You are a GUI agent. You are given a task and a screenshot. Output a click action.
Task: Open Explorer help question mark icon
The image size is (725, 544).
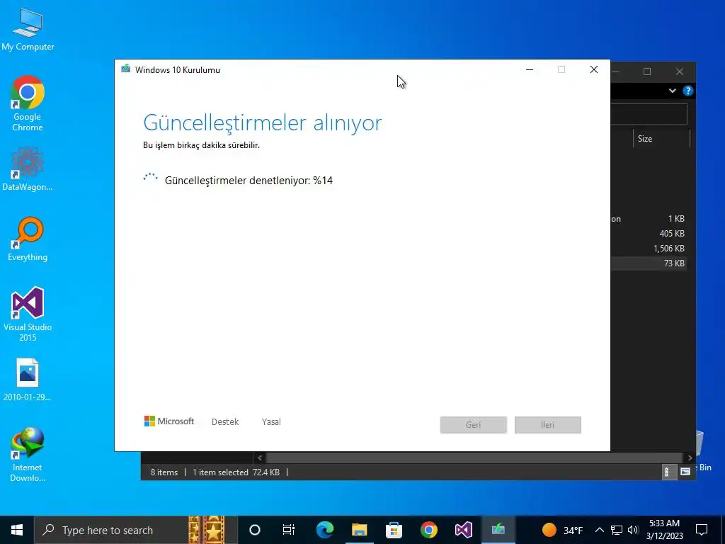click(687, 91)
